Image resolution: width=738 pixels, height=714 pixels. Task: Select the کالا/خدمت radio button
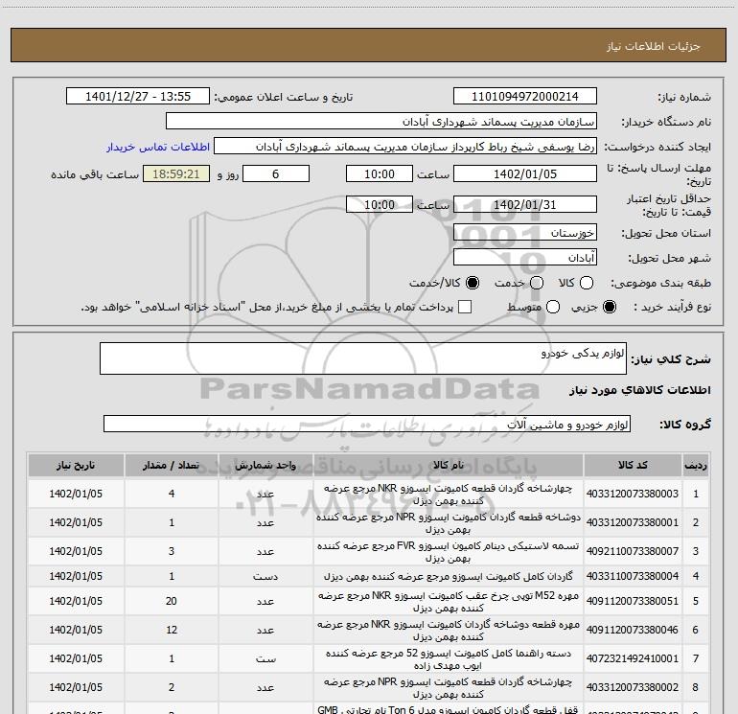click(x=473, y=283)
